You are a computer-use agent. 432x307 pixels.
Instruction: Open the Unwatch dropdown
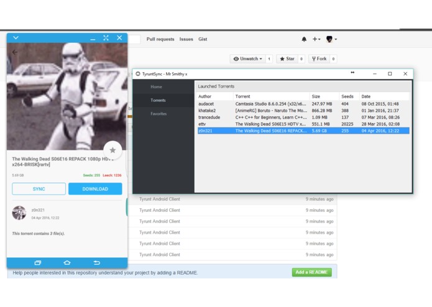247,58
